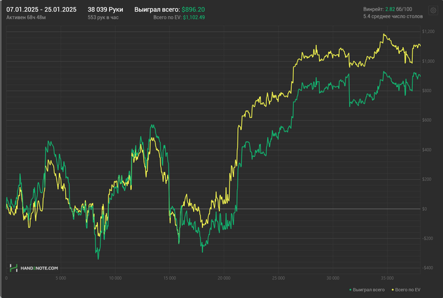Click the $0 y-axis baseline label
This screenshot has width=443, height=298.
(x=433, y=209)
